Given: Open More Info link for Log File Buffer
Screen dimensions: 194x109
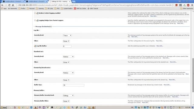Looking at the screenshot, I should coord(160,46).
